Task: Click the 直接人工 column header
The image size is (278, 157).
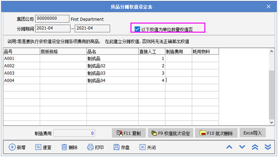Action: [x=152, y=51]
